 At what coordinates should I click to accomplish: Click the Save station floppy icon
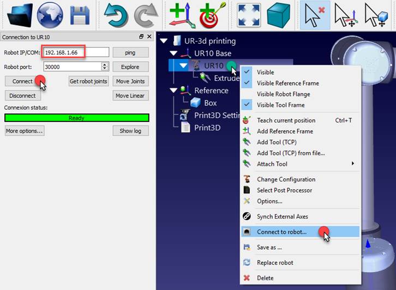[x=80, y=15]
